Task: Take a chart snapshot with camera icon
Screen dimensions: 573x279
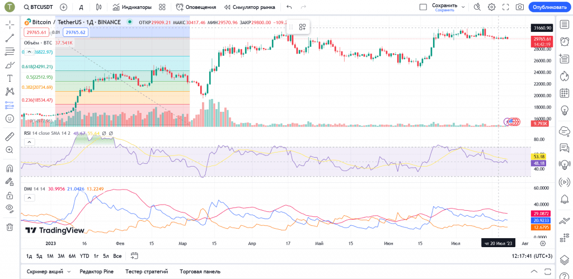Action: [x=519, y=7]
